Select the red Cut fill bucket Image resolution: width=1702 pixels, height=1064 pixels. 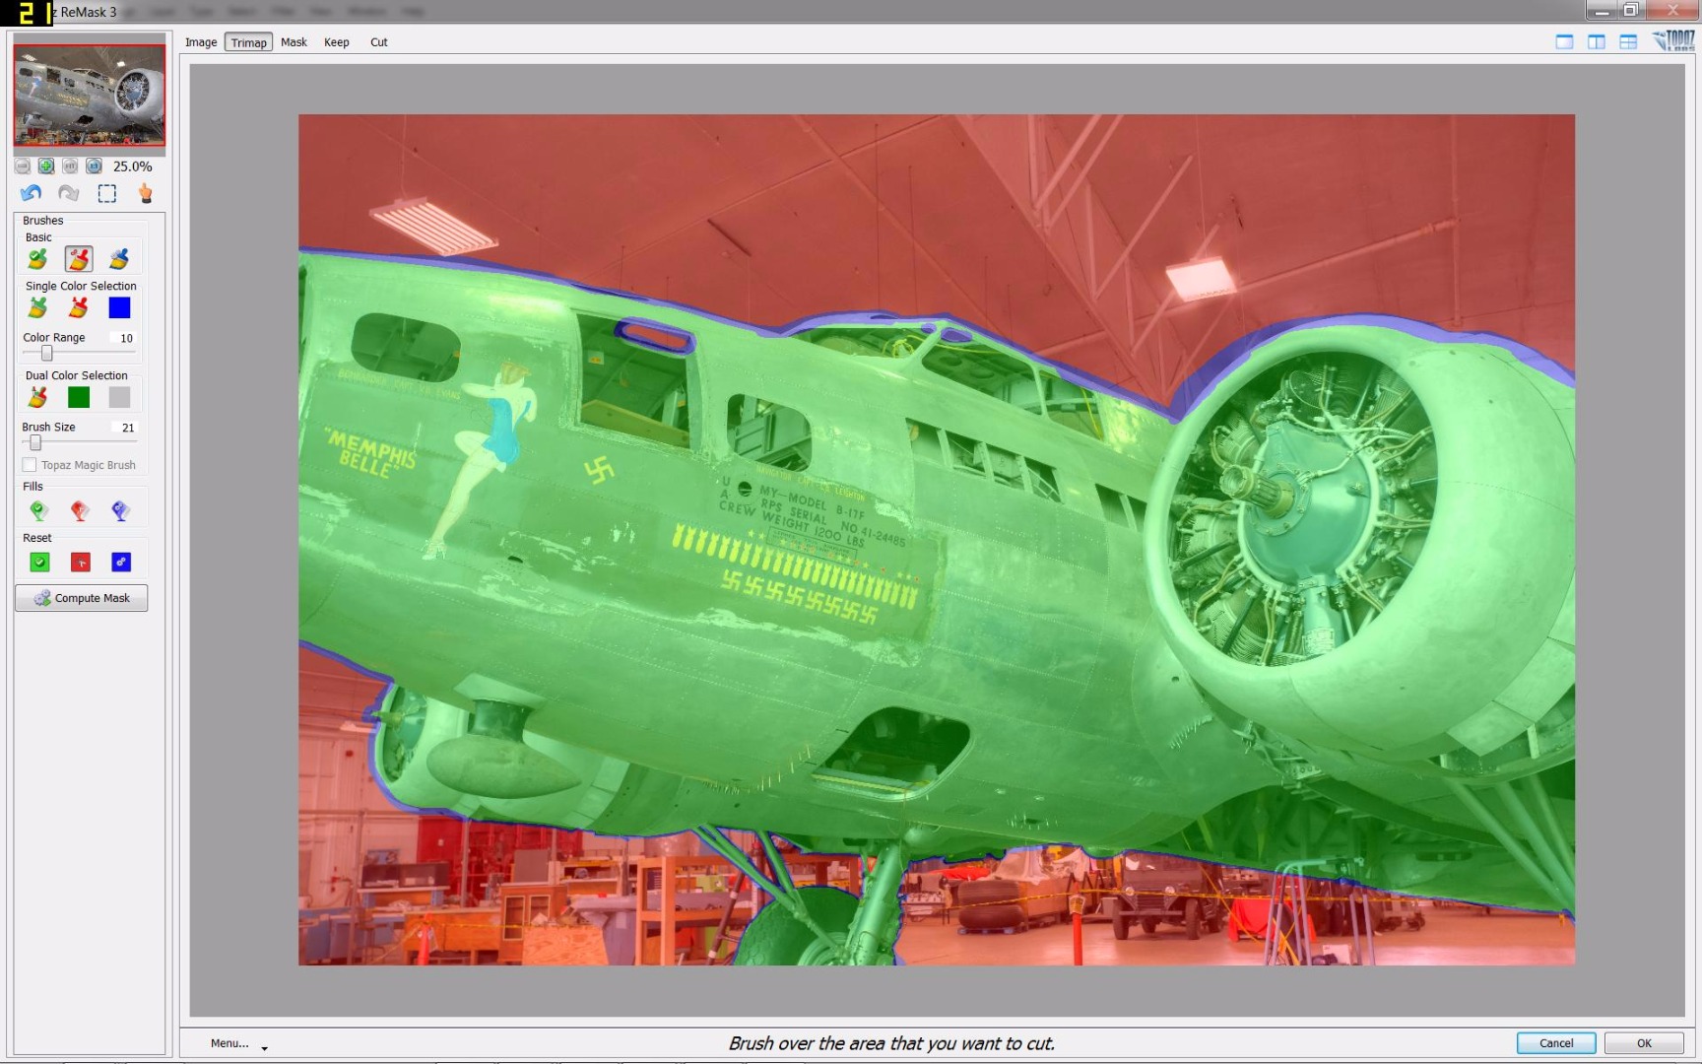(x=80, y=510)
